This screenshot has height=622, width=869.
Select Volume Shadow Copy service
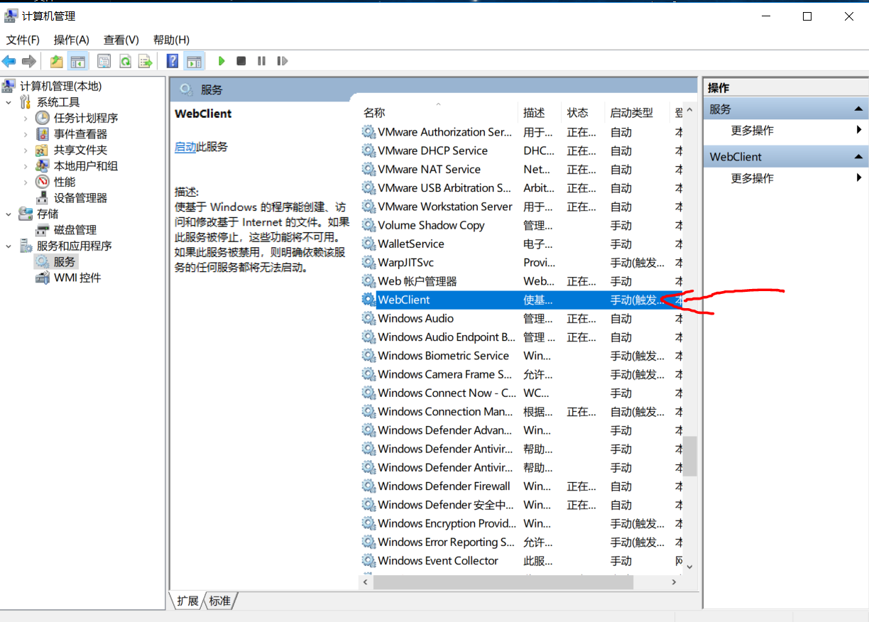431,225
